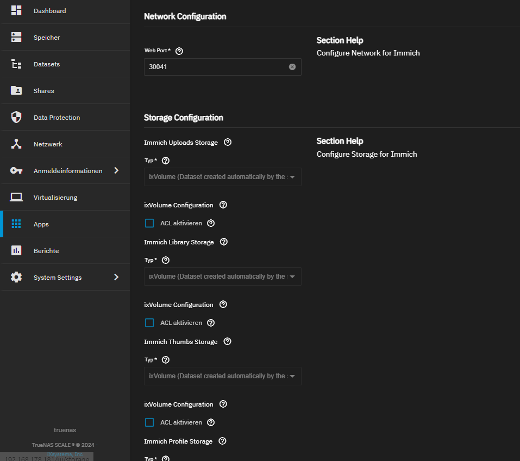
Task: Open Typ dropdown under Immich Uploads Storage
Action: (222, 177)
